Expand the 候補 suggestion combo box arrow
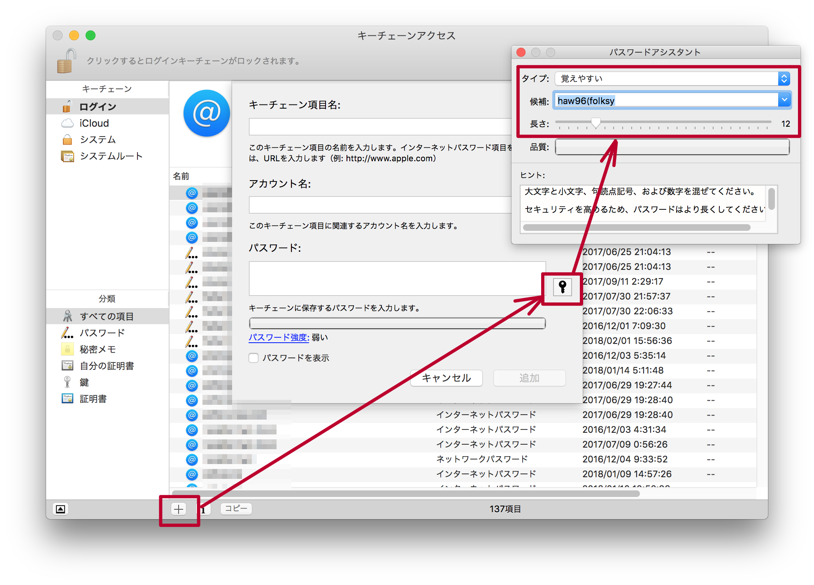 784,100
